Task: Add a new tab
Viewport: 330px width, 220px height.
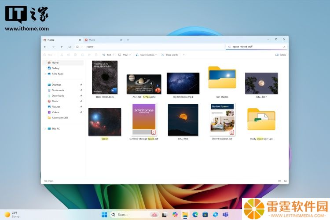Action: click(128, 40)
